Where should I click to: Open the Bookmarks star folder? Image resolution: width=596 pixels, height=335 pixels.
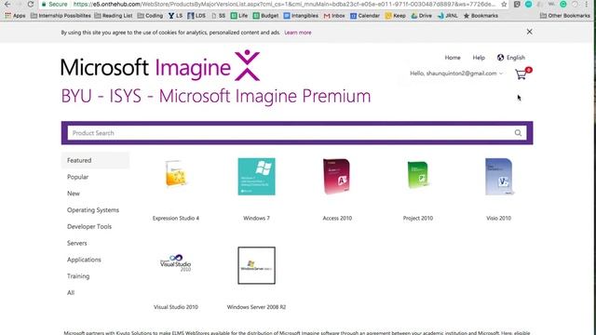[x=481, y=16]
